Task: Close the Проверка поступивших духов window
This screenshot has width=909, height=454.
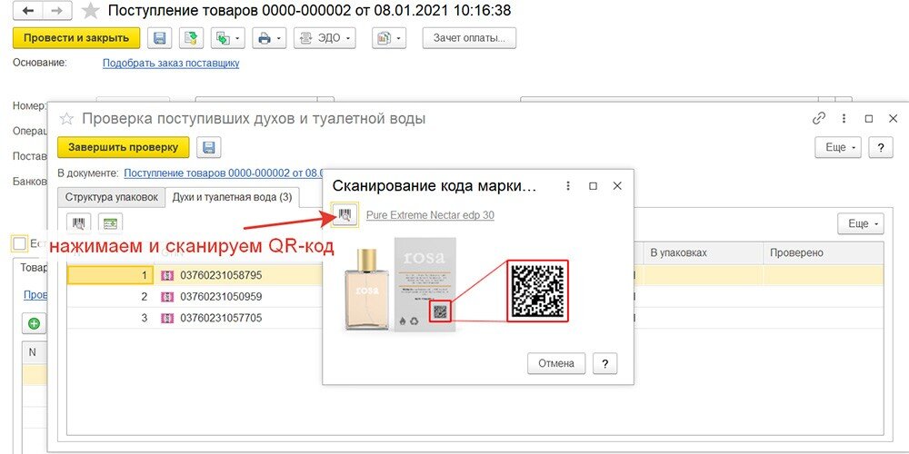Action: pyautogui.click(x=894, y=119)
